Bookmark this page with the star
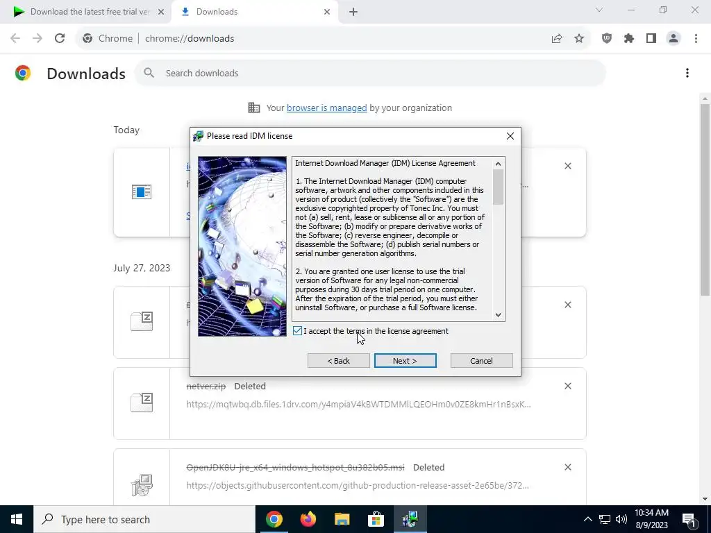The image size is (711, 533). pos(579,39)
